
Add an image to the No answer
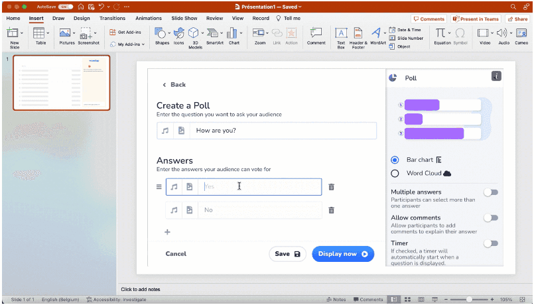point(190,210)
